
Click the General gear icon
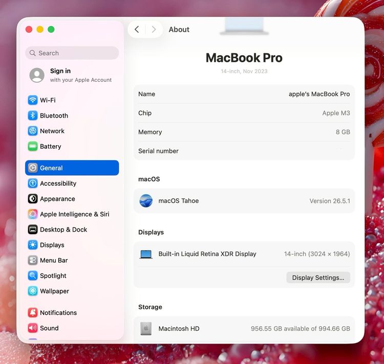[33, 168]
